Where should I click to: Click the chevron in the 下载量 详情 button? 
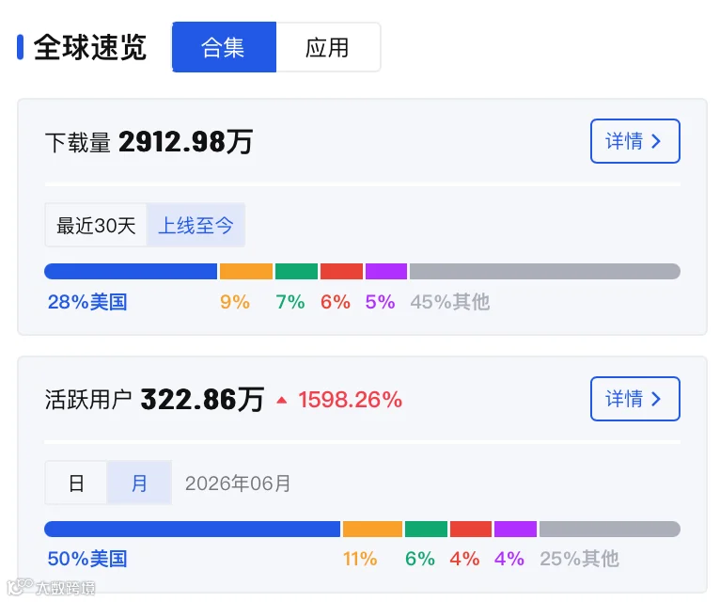[656, 141]
